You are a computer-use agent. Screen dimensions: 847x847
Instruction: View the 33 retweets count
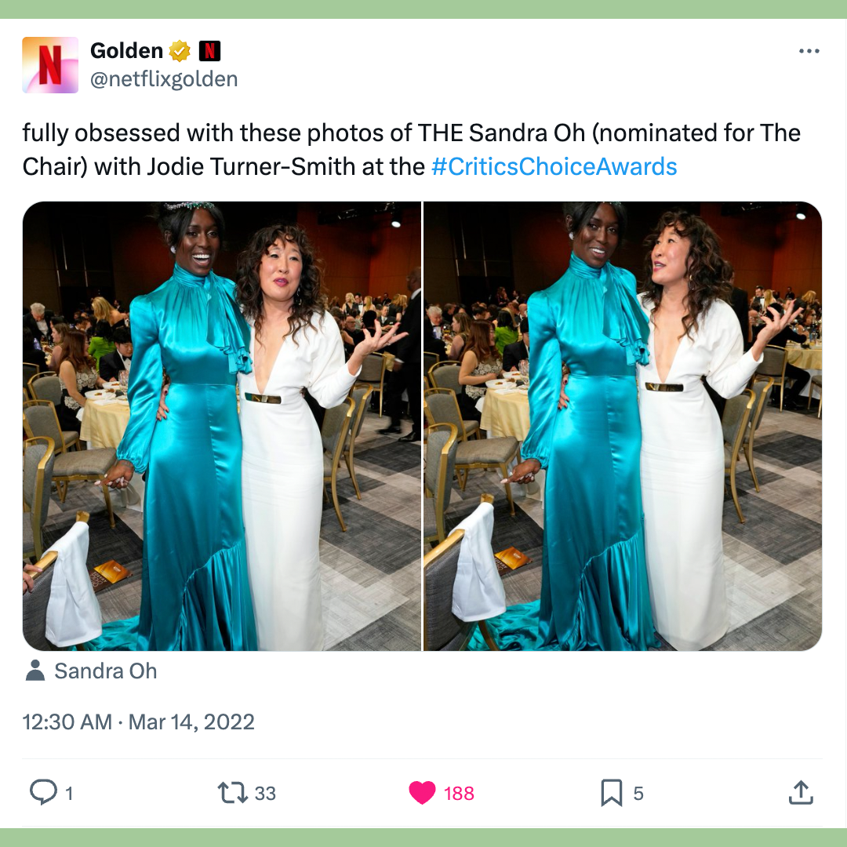[265, 794]
